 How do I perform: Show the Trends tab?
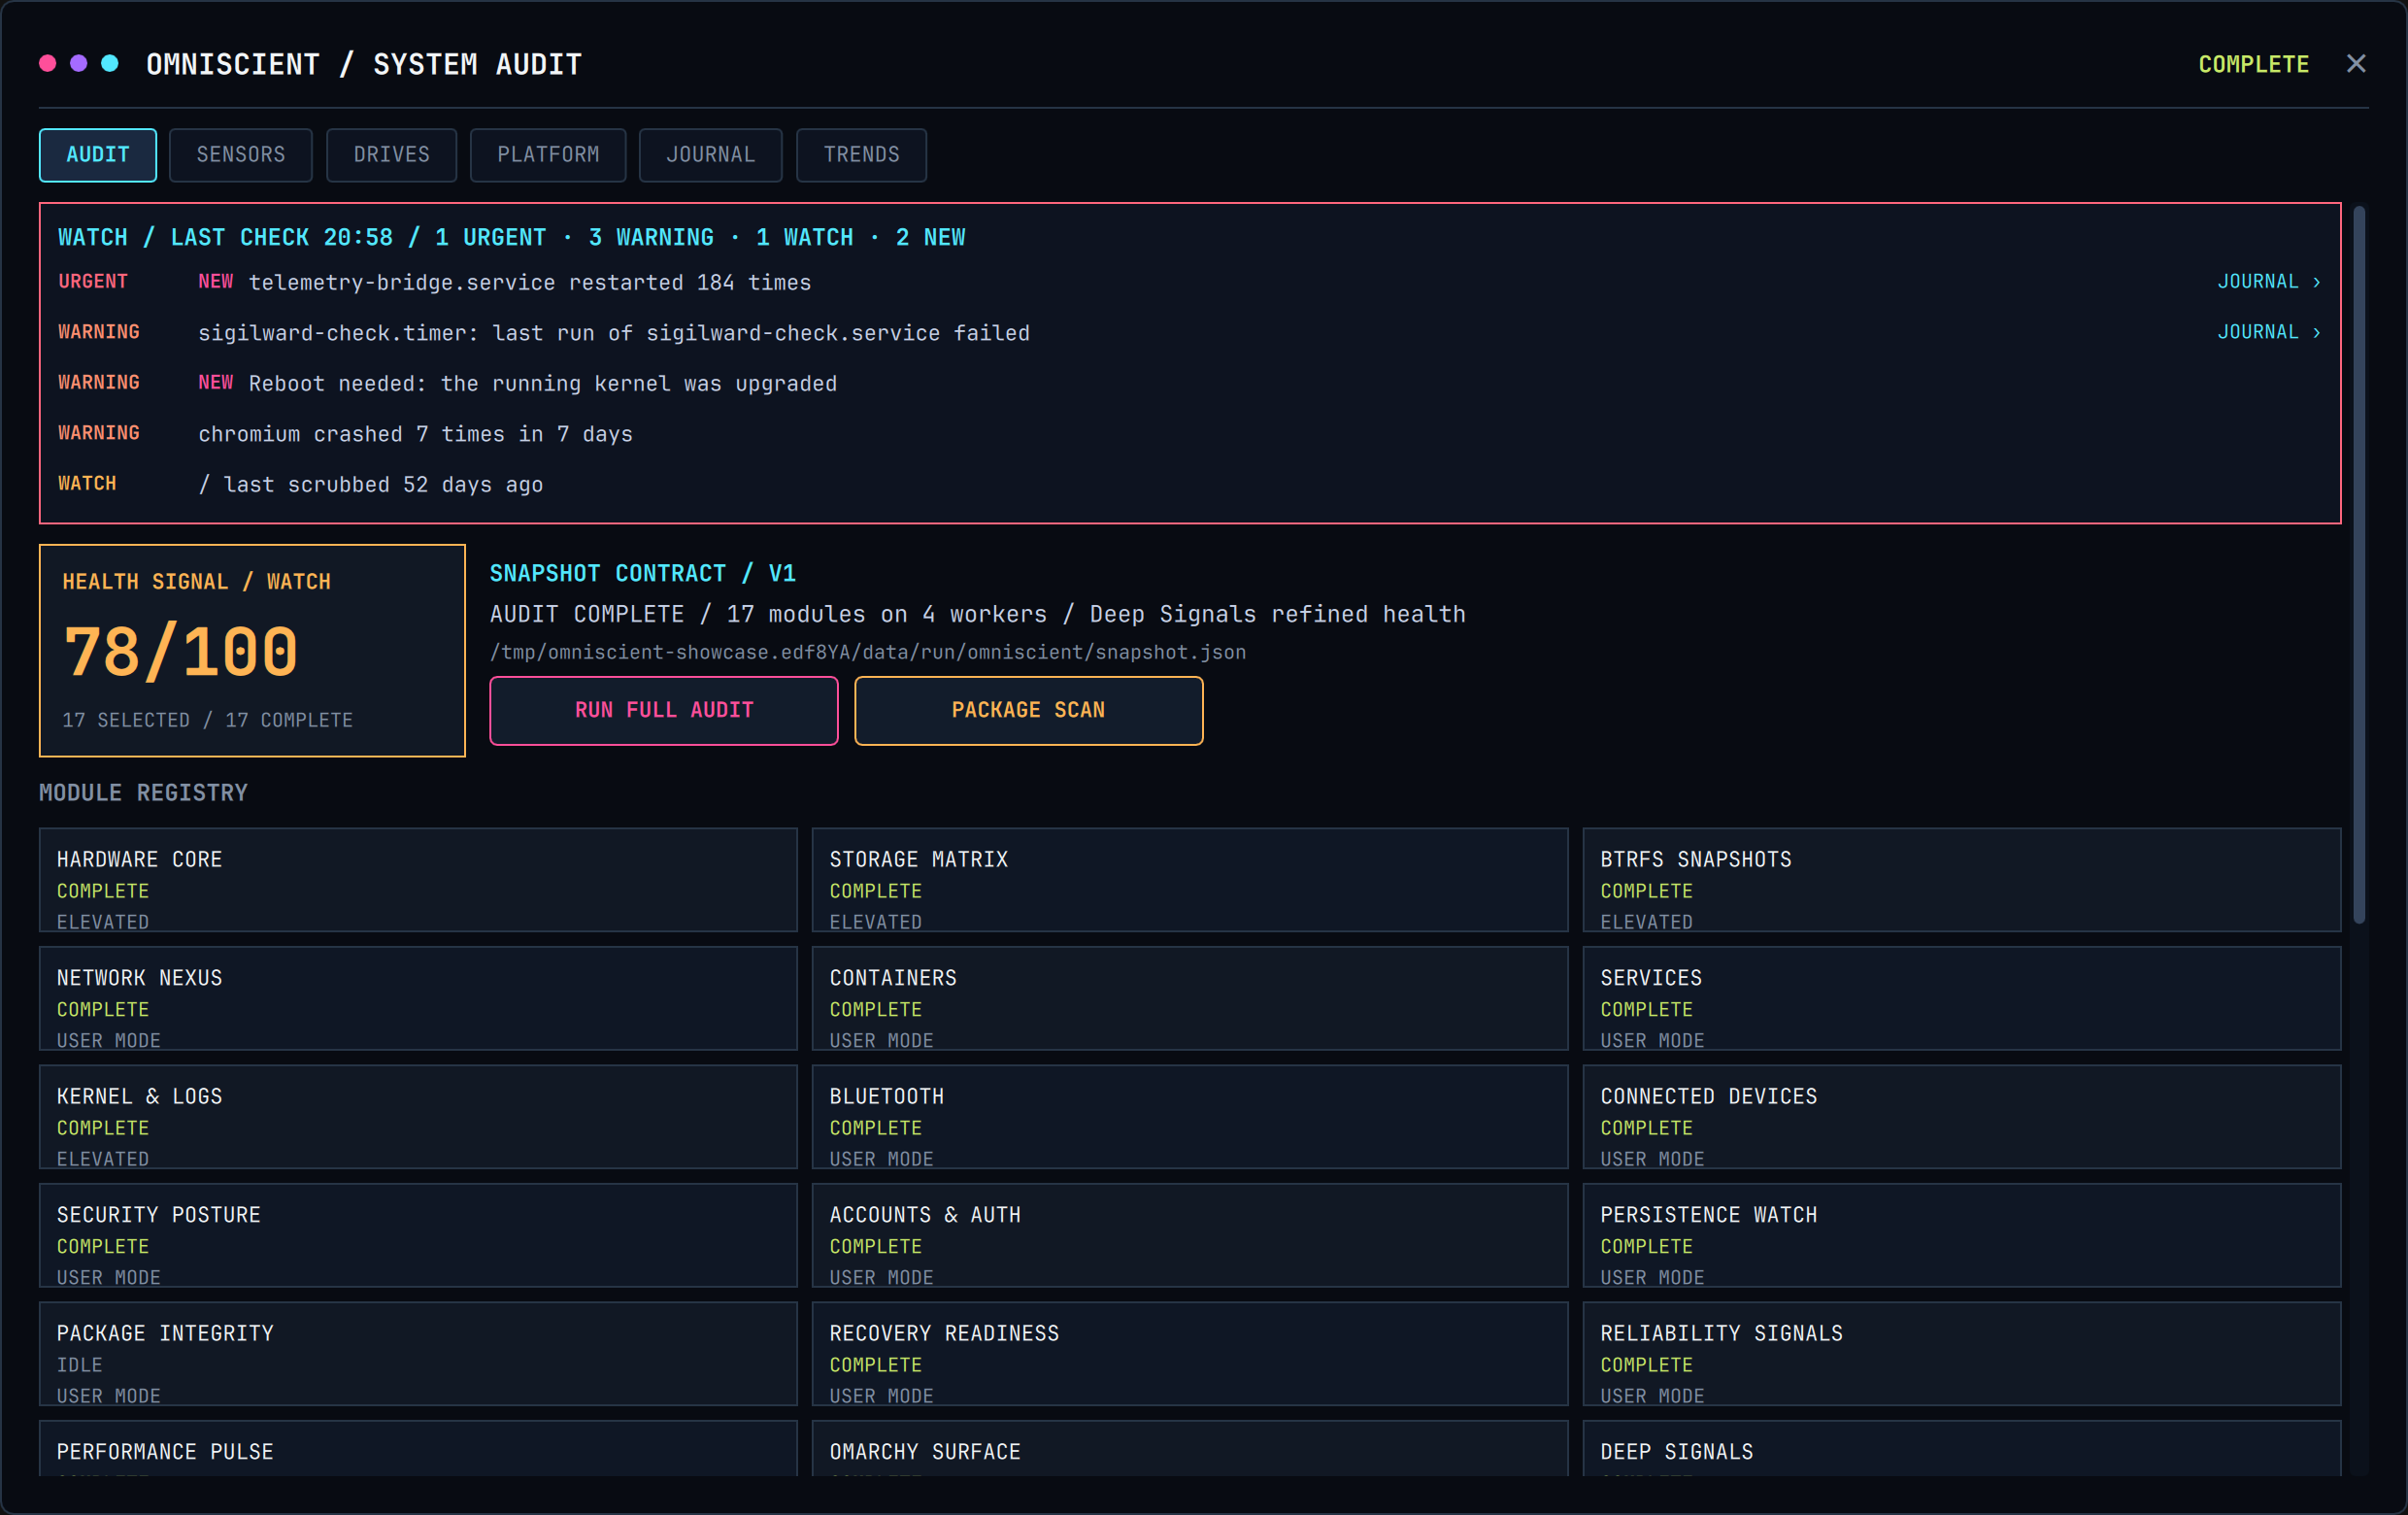tap(861, 155)
